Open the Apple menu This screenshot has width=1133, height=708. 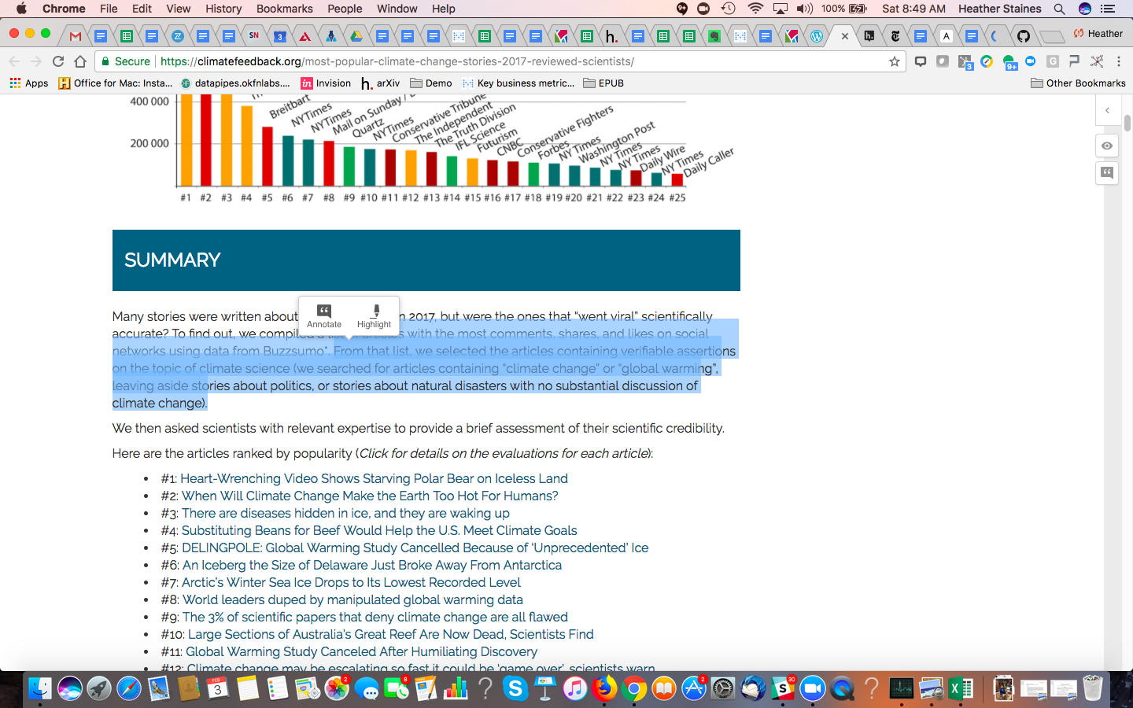coord(21,9)
